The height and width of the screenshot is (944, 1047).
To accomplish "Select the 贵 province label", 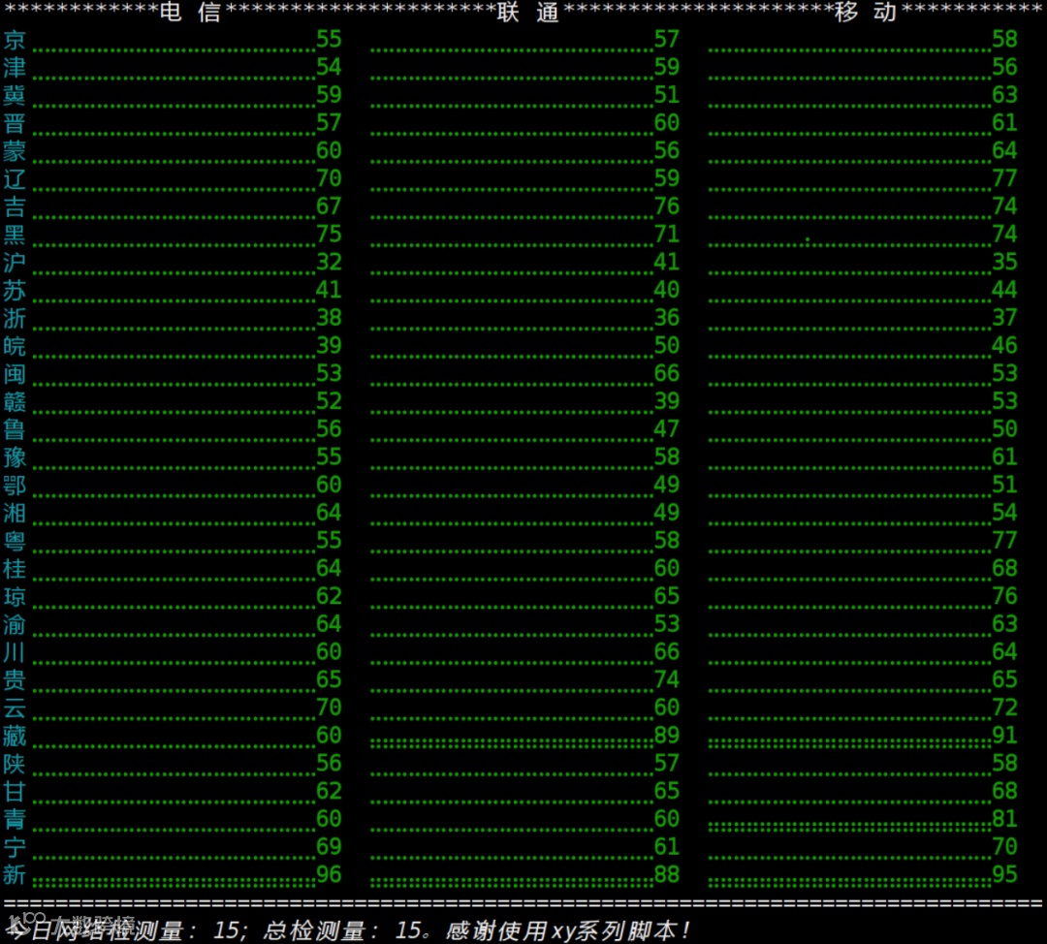I will click(x=15, y=679).
